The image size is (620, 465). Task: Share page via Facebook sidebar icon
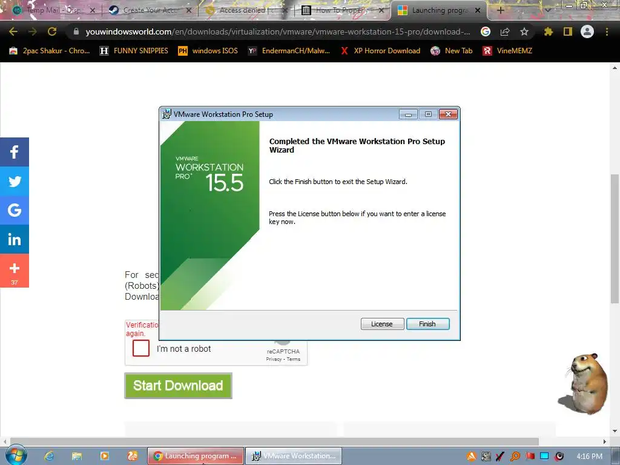(x=15, y=152)
